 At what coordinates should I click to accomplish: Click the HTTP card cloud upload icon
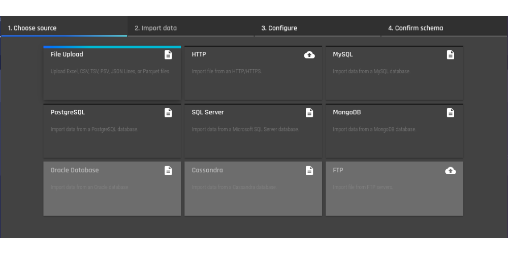pyautogui.click(x=309, y=55)
